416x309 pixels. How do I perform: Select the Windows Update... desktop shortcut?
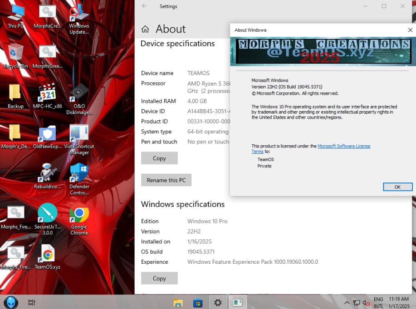click(x=79, y=19)
